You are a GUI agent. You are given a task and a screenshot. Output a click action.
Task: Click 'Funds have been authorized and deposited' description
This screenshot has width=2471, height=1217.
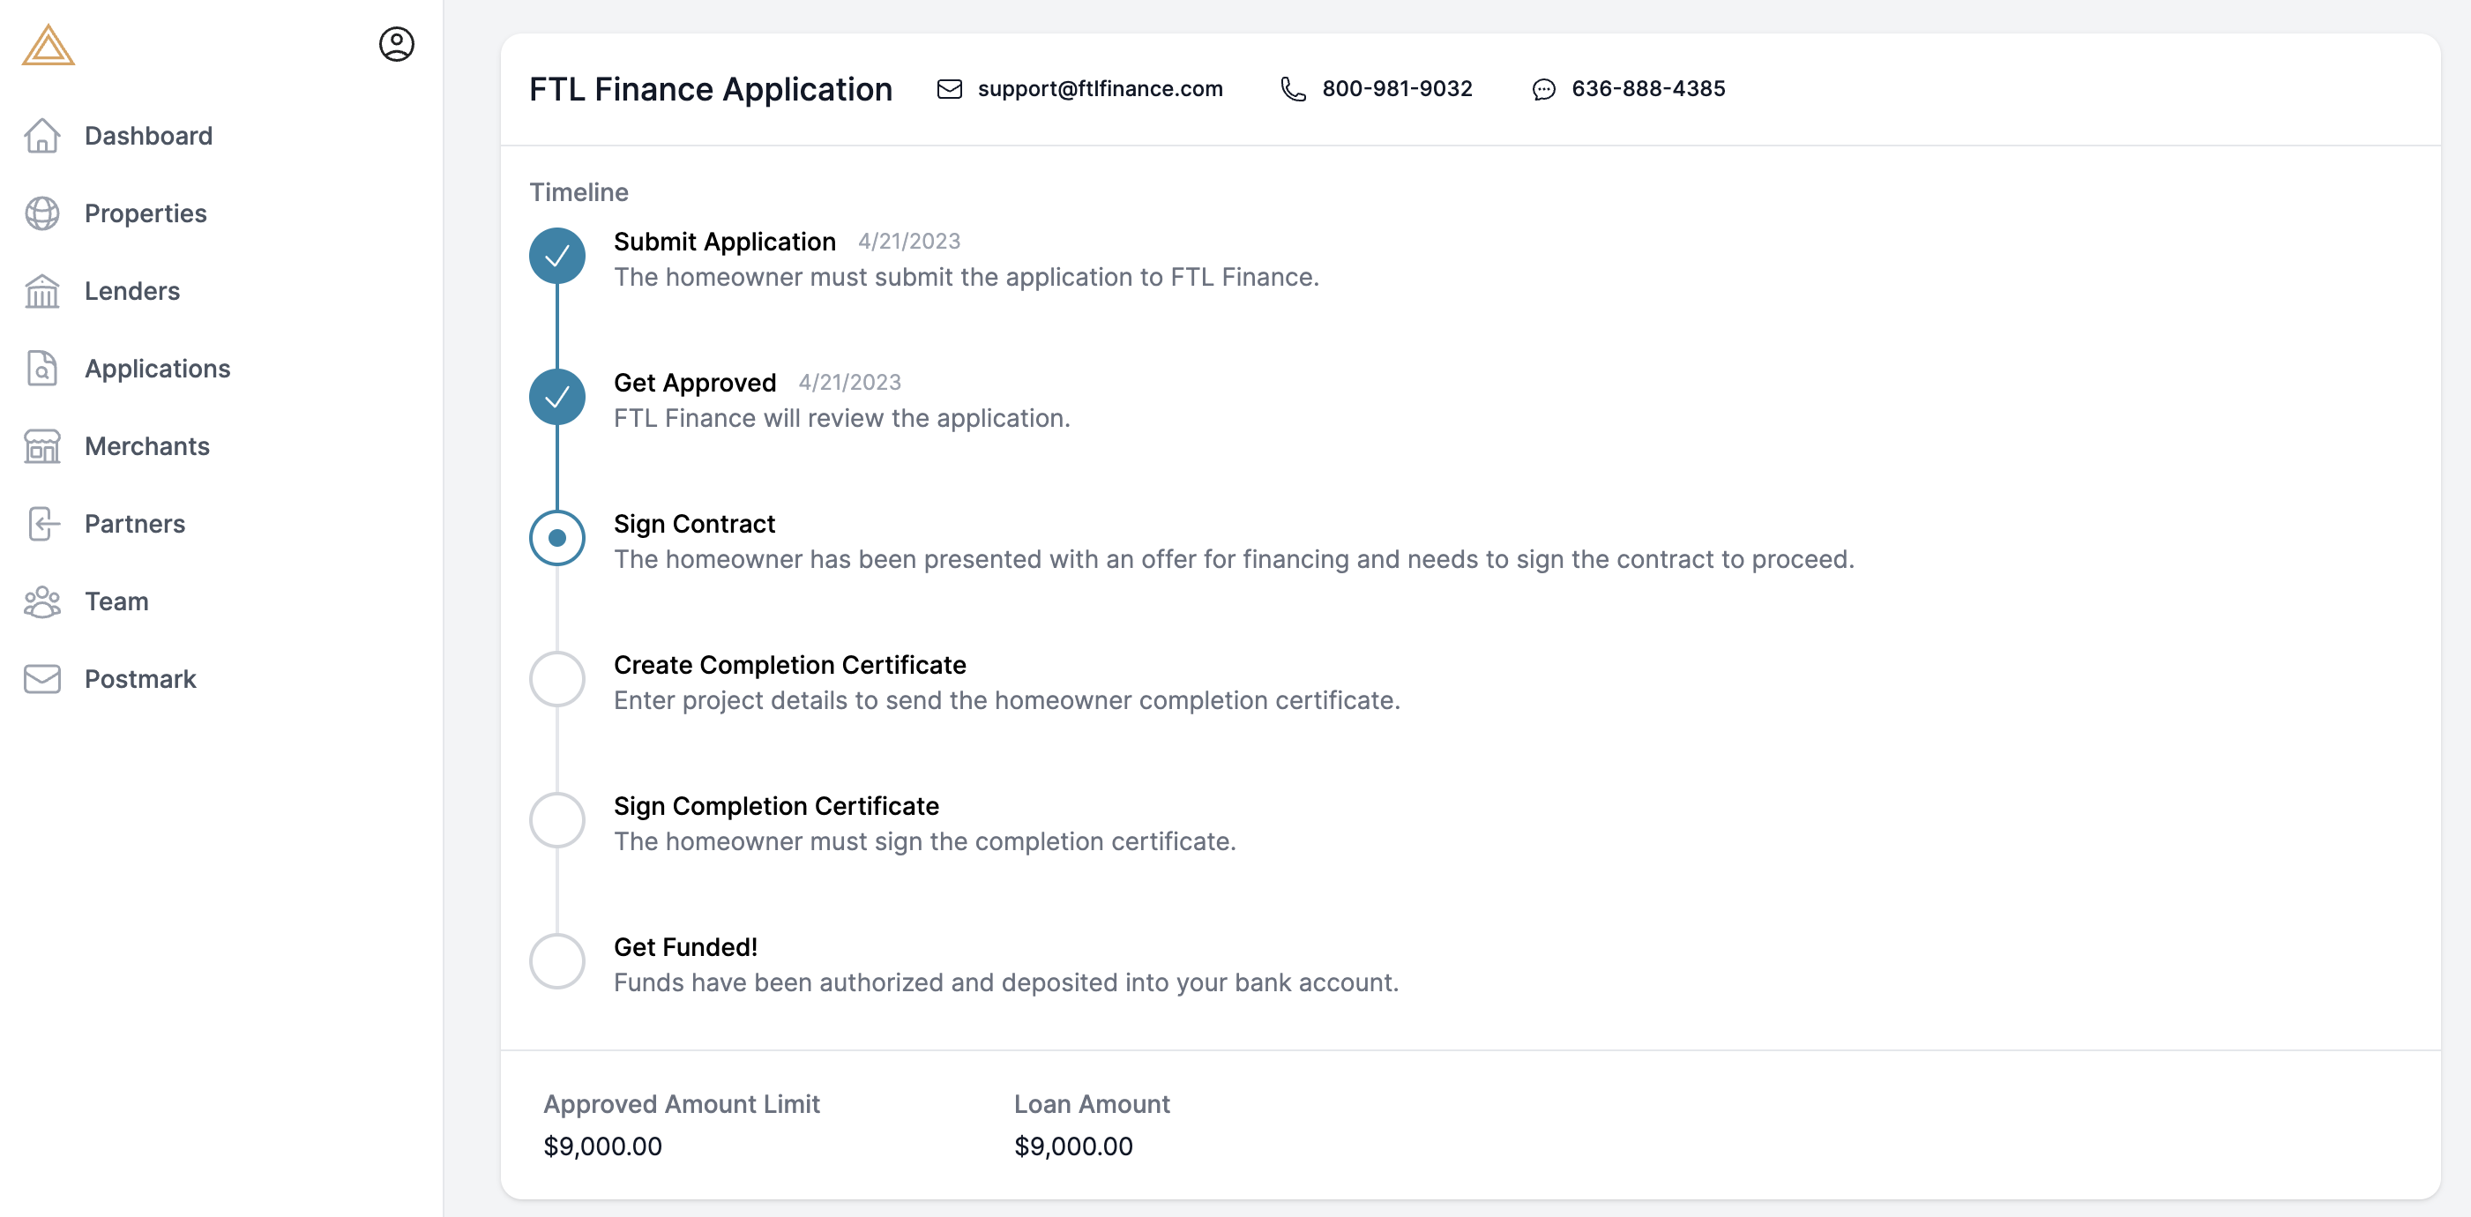(1005, 983)
